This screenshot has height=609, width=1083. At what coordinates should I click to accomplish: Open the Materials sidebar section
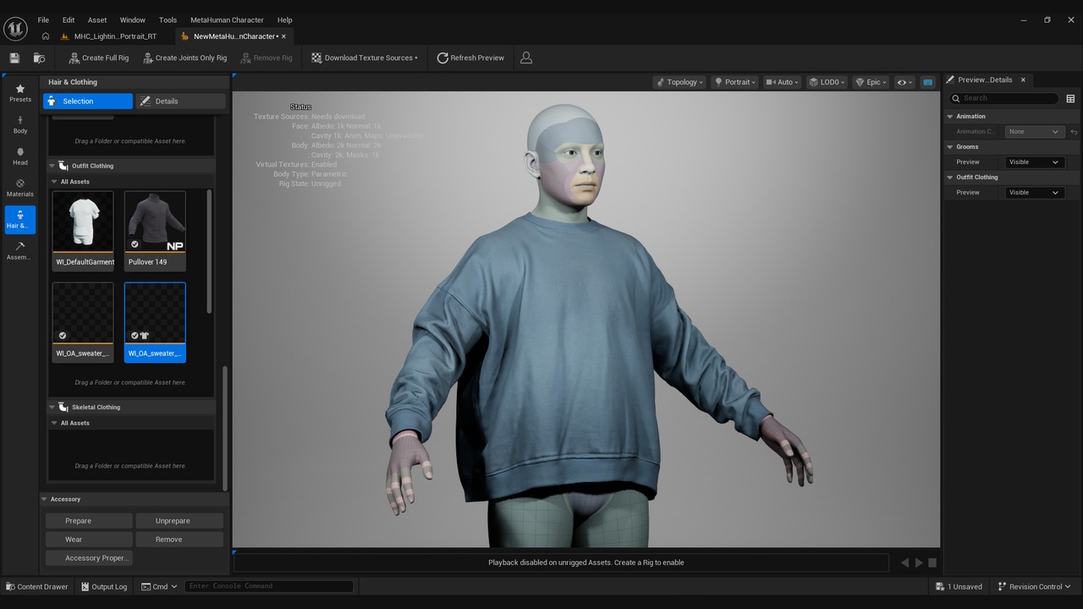(20, 188)
